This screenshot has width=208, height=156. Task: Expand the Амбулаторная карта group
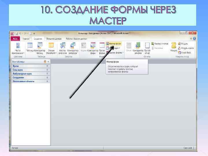tap(47, 74)
